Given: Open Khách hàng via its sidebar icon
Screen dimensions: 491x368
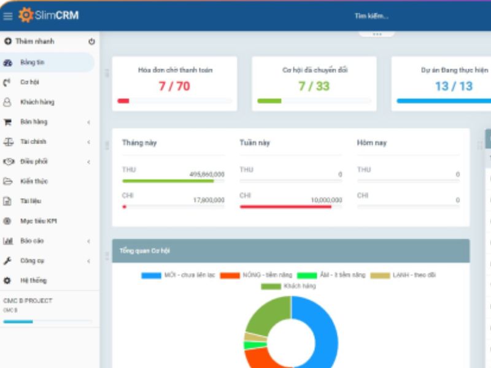Looking at the screenshot, I should (7, 101).
